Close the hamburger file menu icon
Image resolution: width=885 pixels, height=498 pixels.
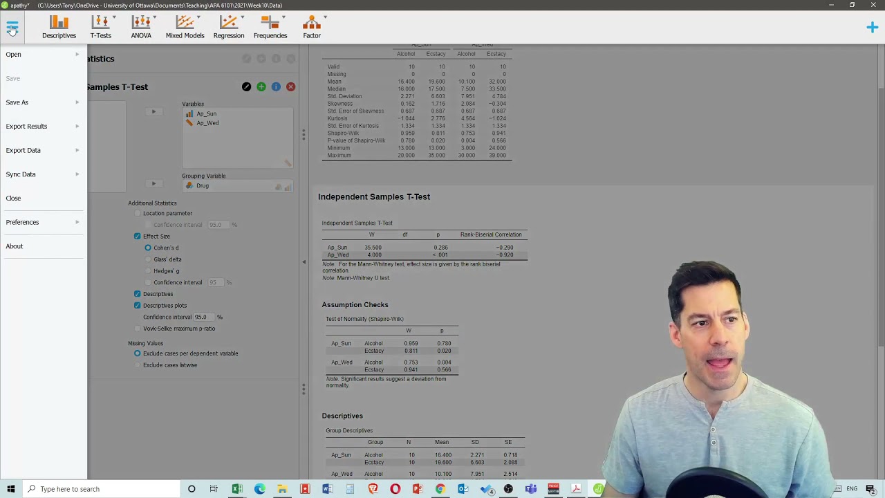click(12, 28)
